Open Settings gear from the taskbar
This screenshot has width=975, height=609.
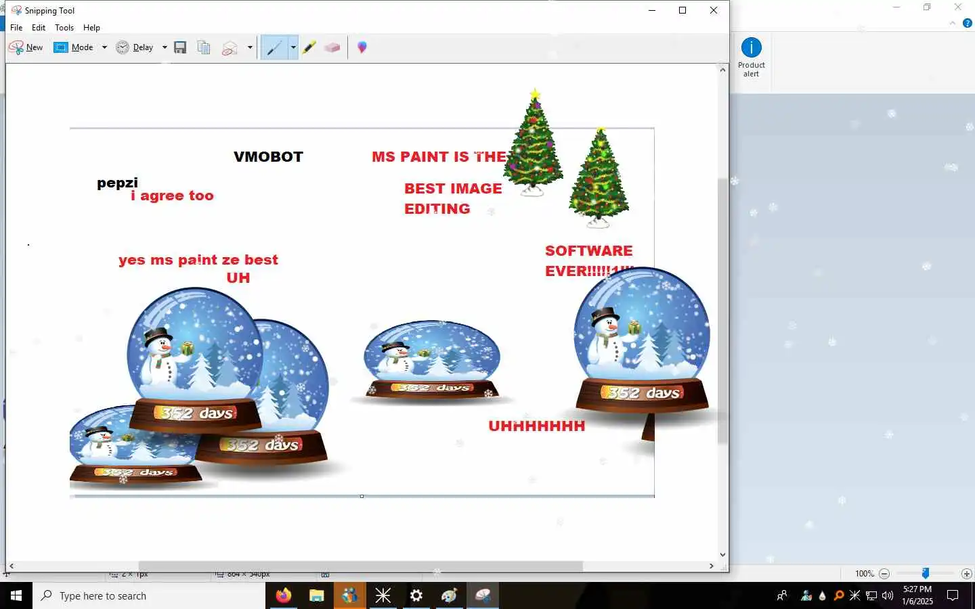[x=416, y=595]
